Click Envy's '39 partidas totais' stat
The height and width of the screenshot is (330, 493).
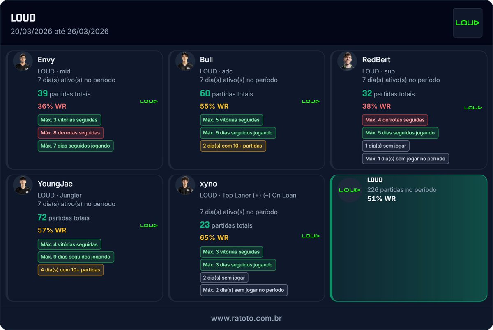[x=64, y=94]
